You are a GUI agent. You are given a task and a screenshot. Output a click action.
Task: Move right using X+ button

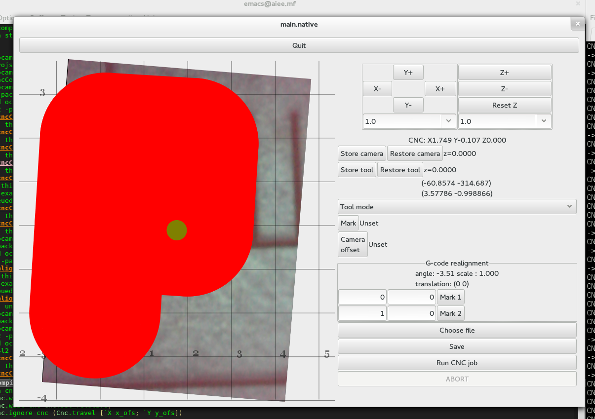click(439, 89)
